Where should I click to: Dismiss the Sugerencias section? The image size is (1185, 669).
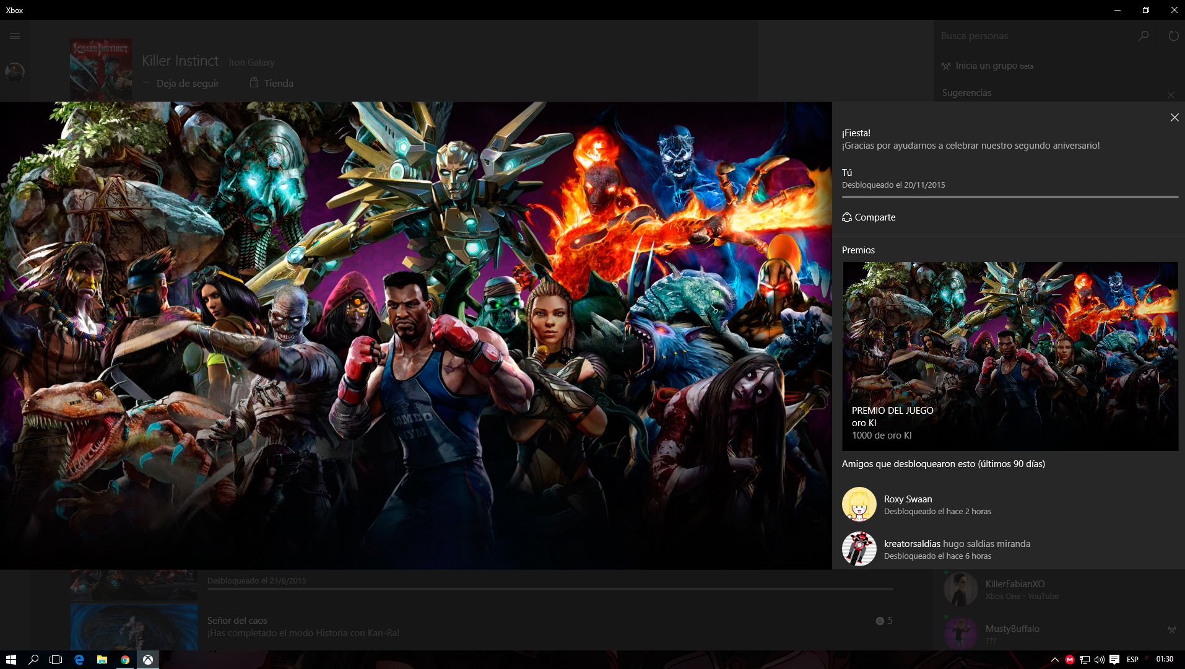(x=1171, y=95)
